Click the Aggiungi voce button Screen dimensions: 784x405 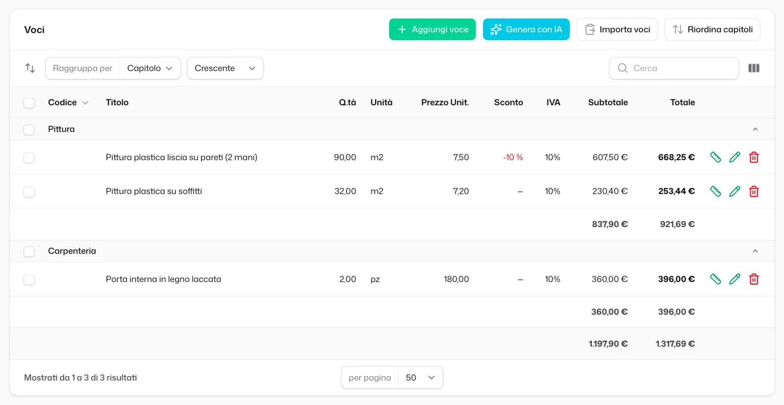click(432, 29)
